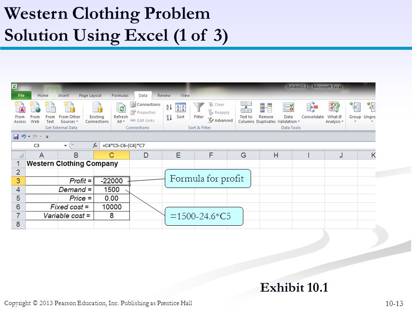412x309 pixels.
Task: Toggle the Filter funnel
Action: coord(199,107)
